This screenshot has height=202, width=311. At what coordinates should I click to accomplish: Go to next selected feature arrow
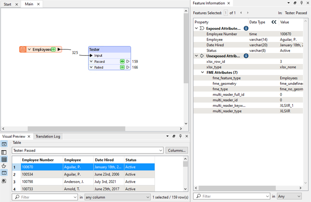point(248,13)
